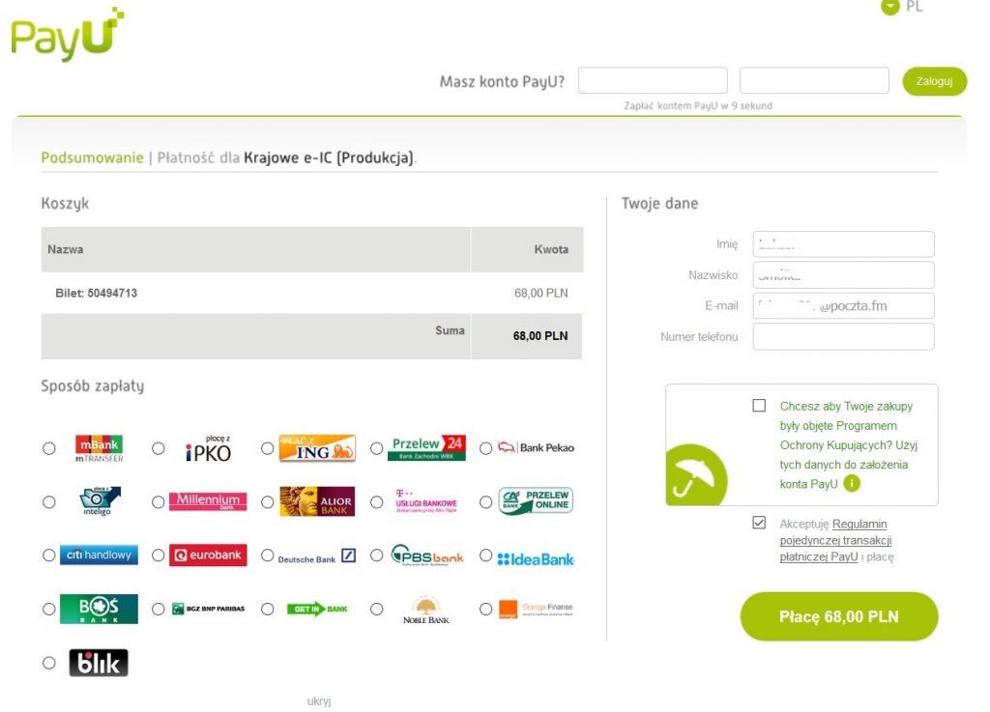Image resolution: width=990 pixels, height=712 pixels.
Task: Select the Noble Bank radio button
Action: coord(376,610)
